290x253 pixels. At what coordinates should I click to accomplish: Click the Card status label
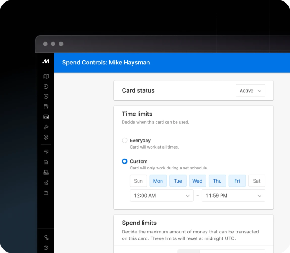(138, 90)
